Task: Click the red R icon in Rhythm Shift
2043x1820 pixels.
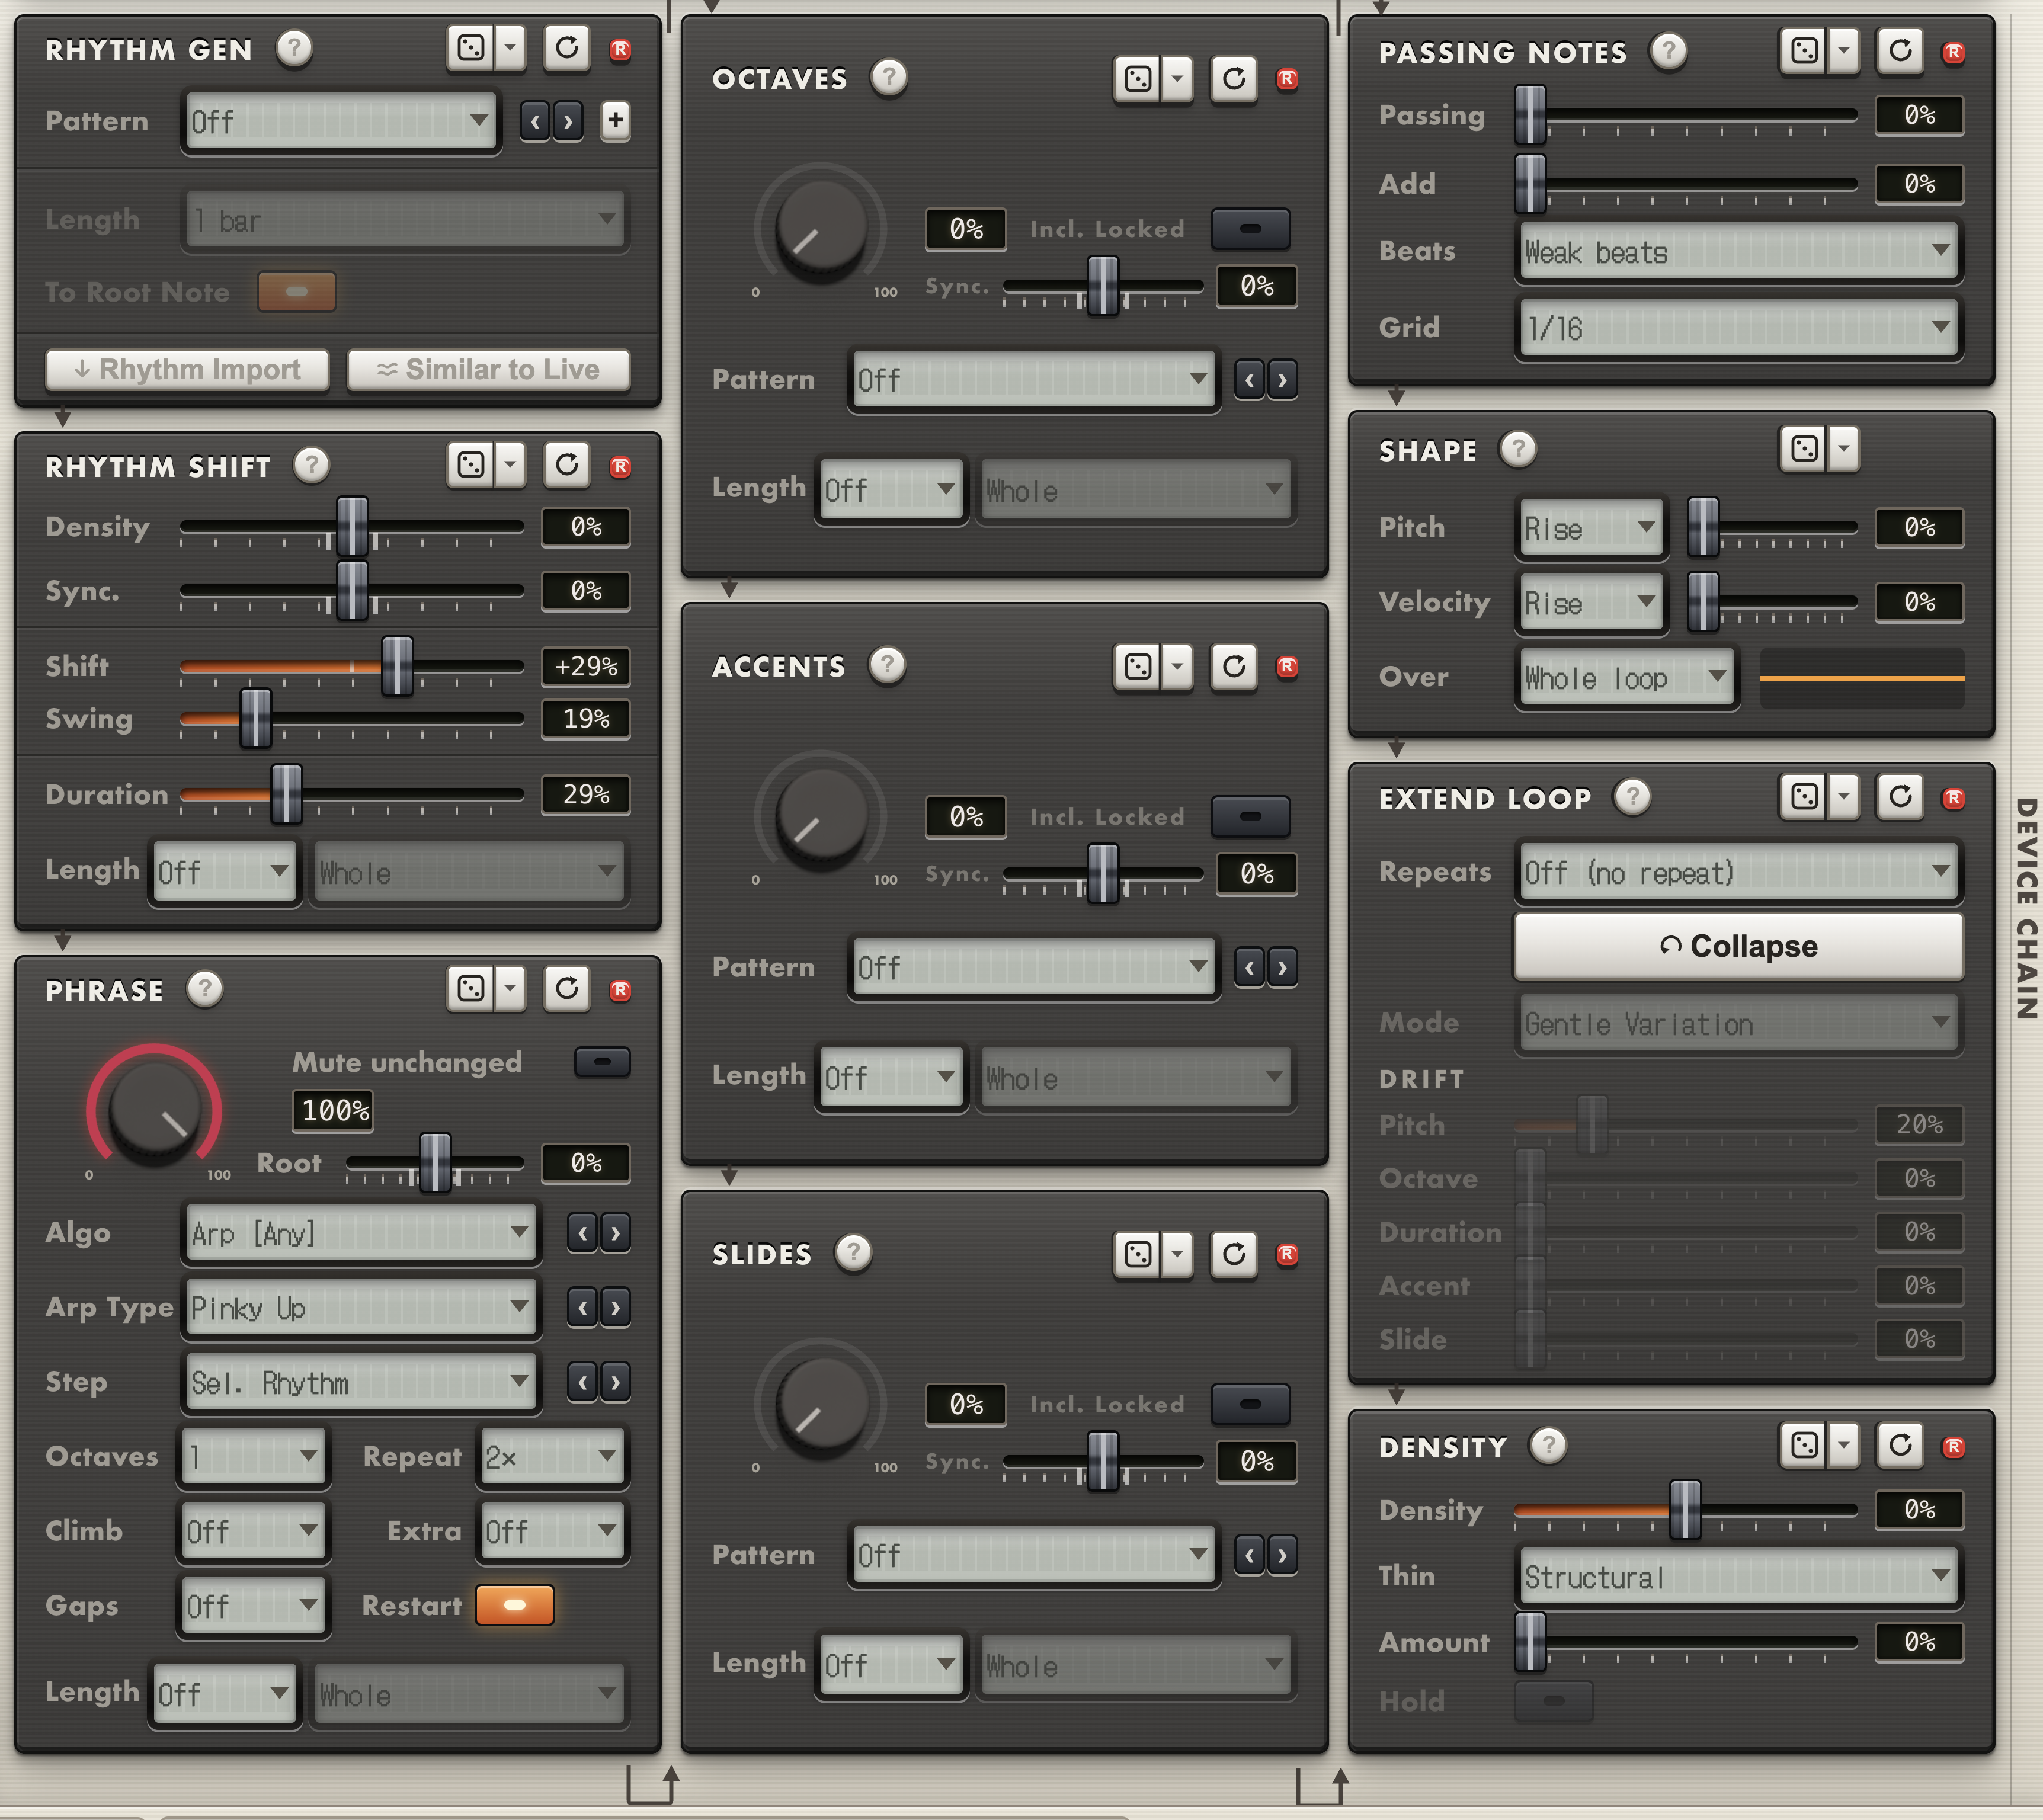Action: [620, 466]
